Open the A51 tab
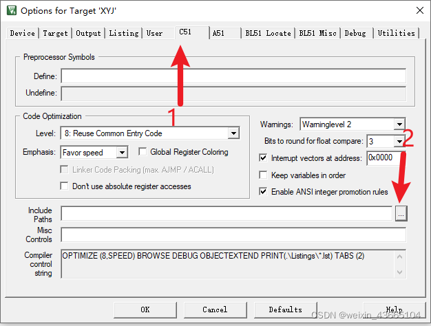This screenshot has width=431, height=326. point(225,33)
